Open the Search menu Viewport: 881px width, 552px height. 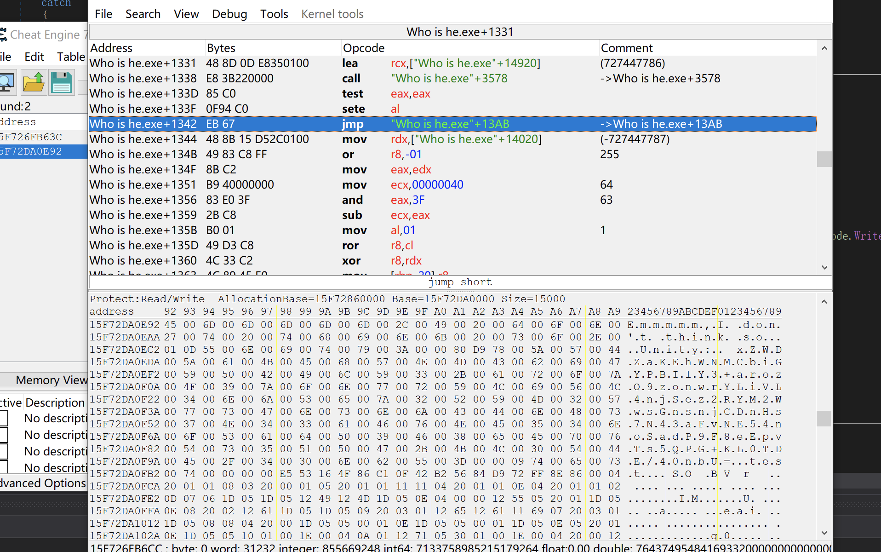(143, 14)
